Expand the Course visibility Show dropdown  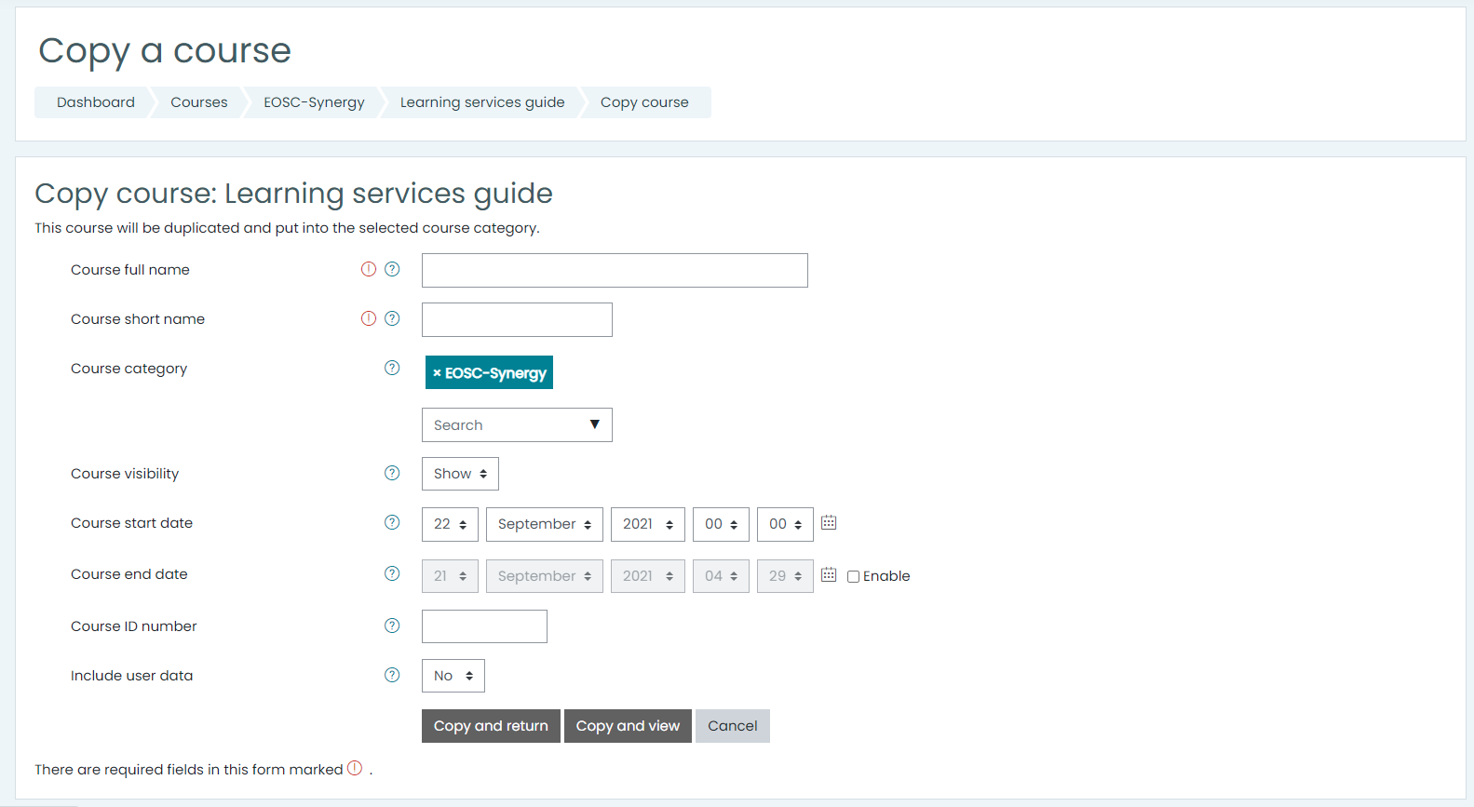460,474
